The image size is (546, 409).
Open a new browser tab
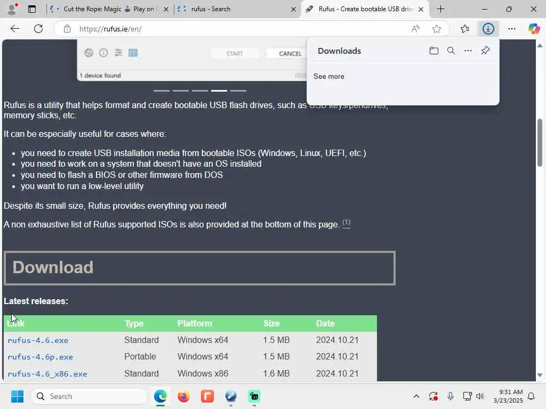click(x=440, y=9)
